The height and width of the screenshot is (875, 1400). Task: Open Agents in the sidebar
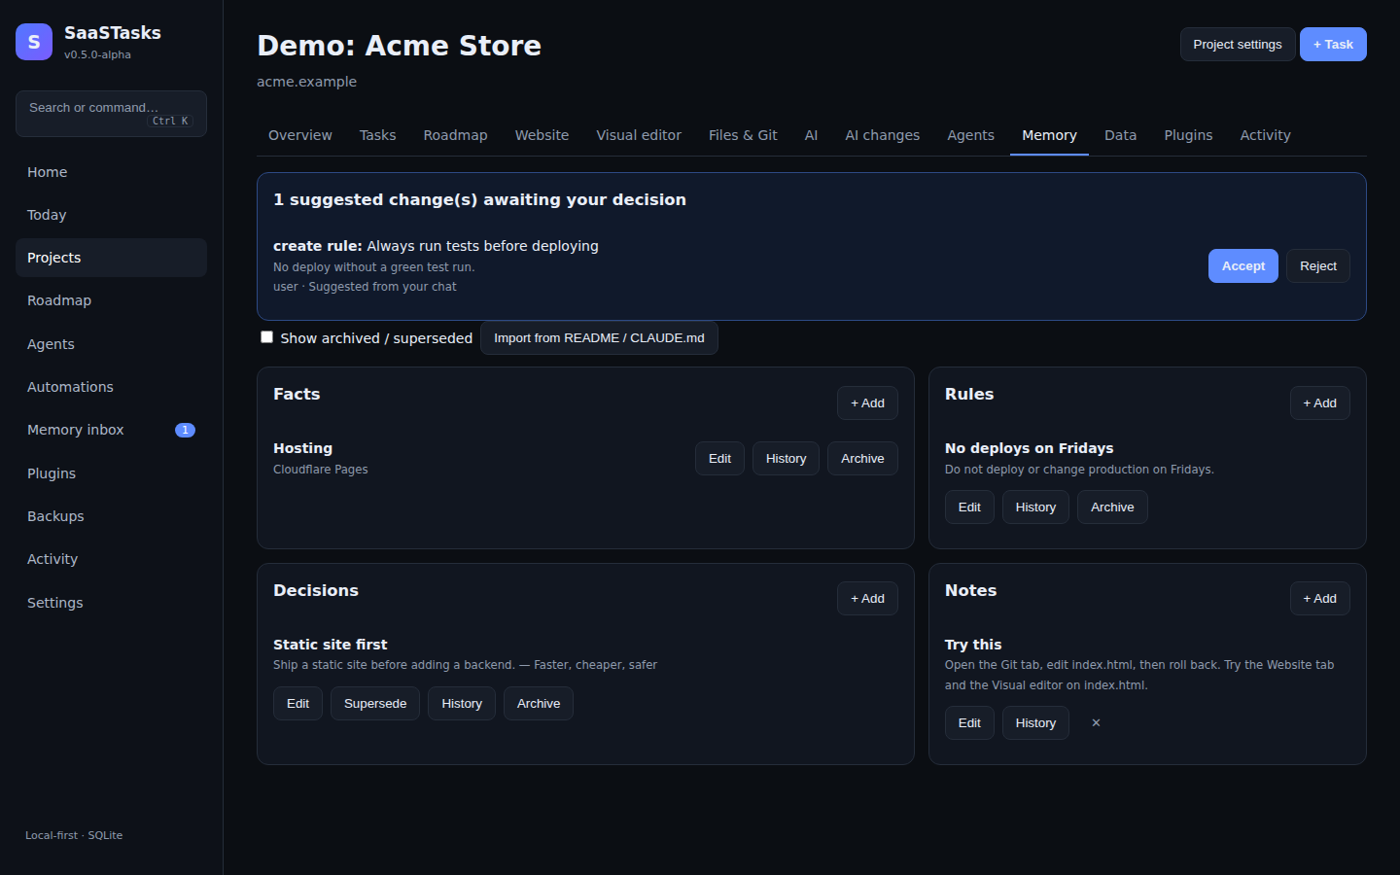click(111, 344)
